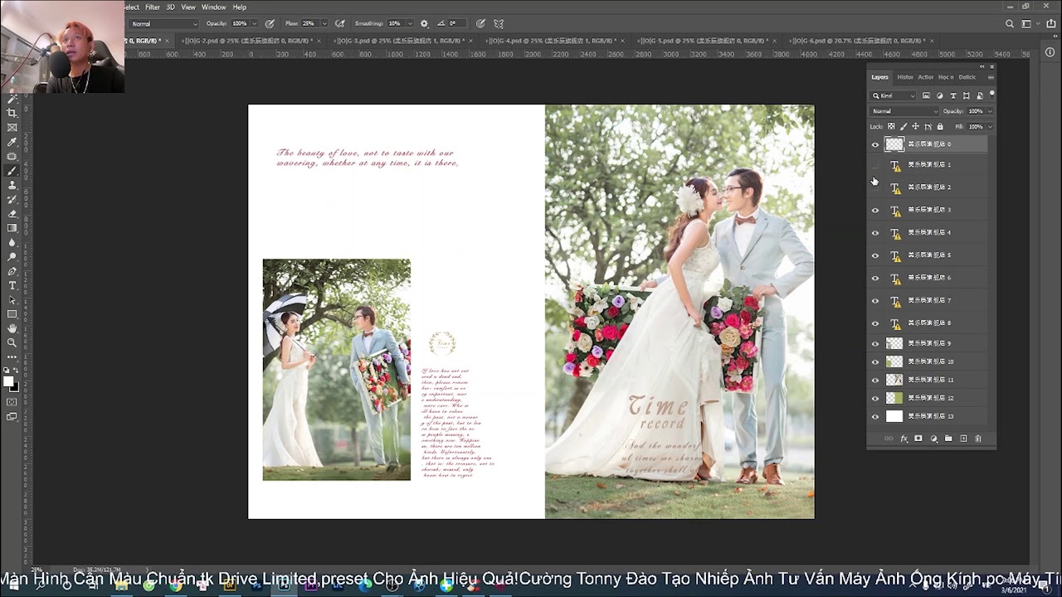Select the Crop tool
Screen dimensions: 1062x597
tap(12, 113)
